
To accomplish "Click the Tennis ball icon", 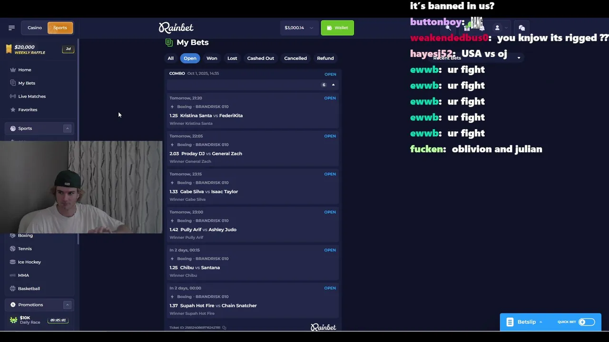I will tap(13, 249).
